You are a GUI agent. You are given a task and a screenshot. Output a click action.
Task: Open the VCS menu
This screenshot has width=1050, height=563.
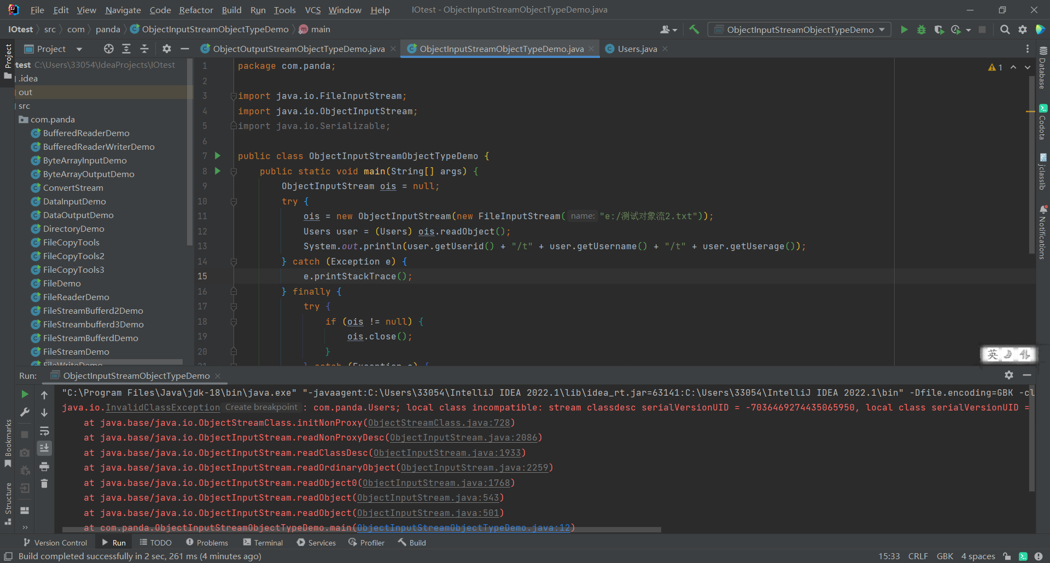pos(312,10)
